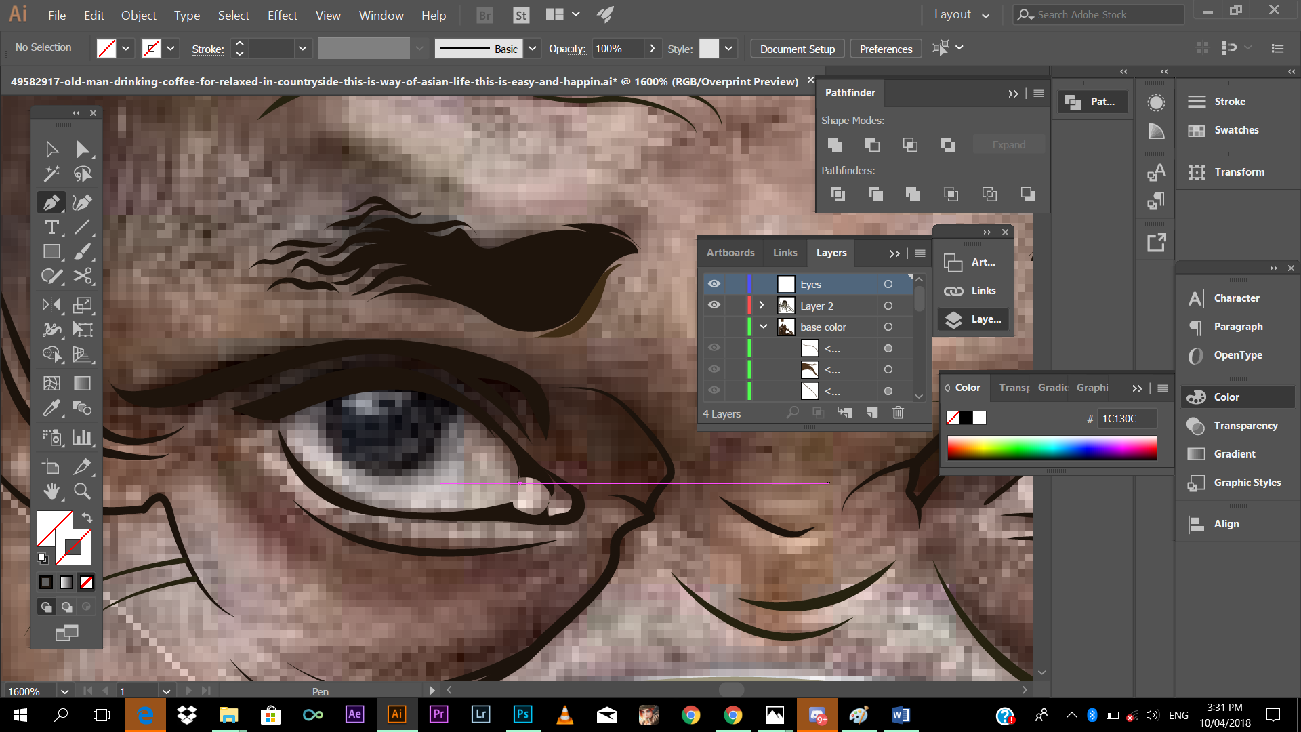This screenshot has width=1301, height=732.
Task: Open the Basic brush definition dropdown
Action: (533, 48)
